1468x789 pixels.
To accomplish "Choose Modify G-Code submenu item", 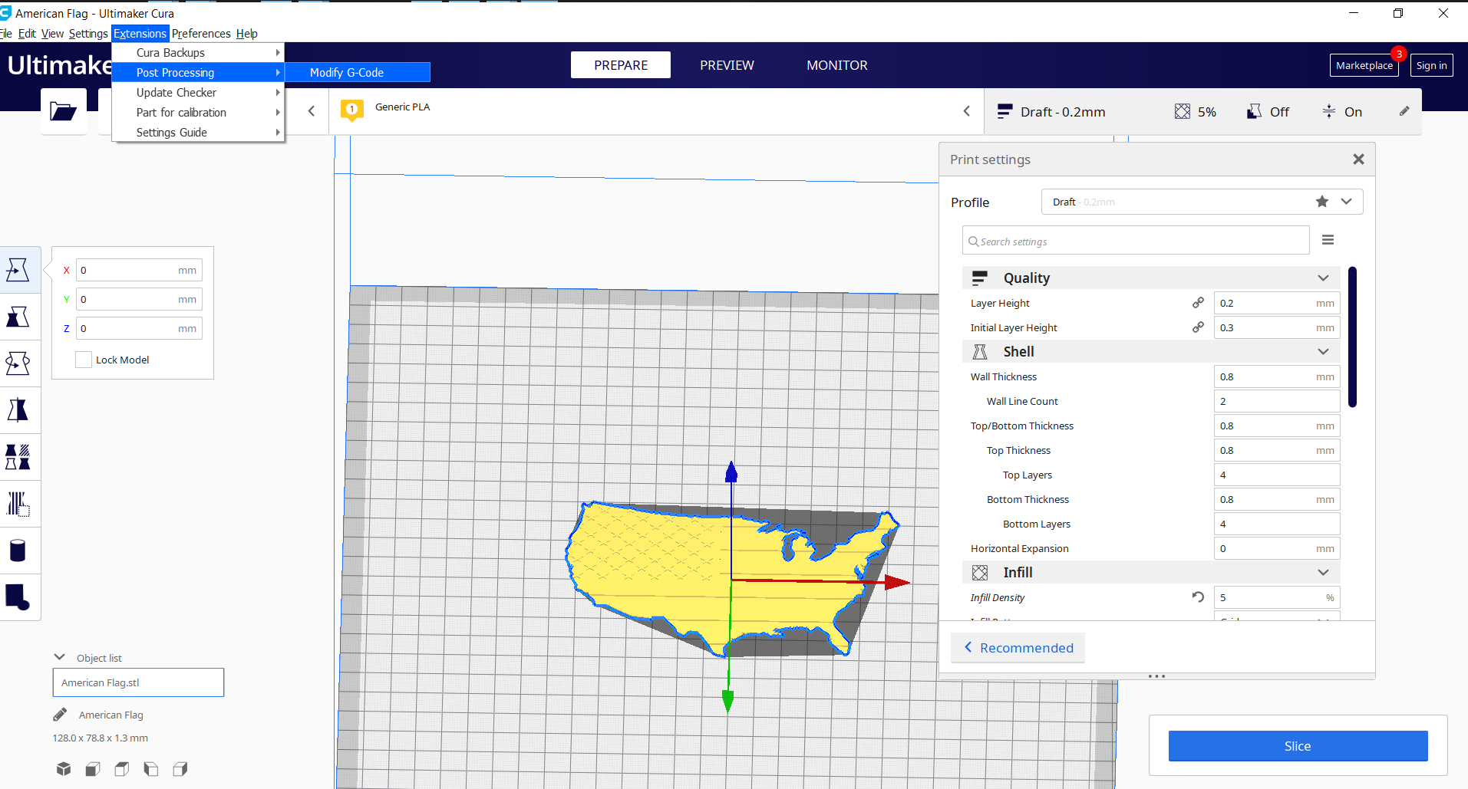I will point(358,72).
